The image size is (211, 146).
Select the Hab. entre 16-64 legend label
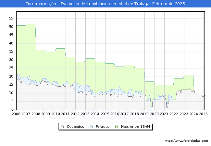point(135,127)
